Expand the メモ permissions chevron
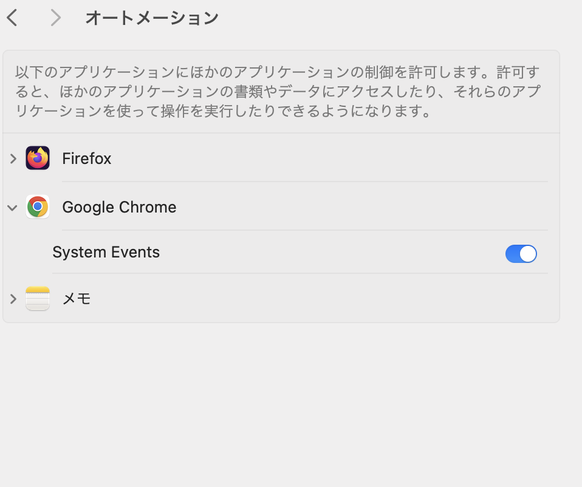The height and width of the screenshot is (487, 582). [13, 299]
